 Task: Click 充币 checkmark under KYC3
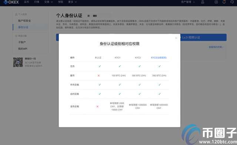coord(160,66)
